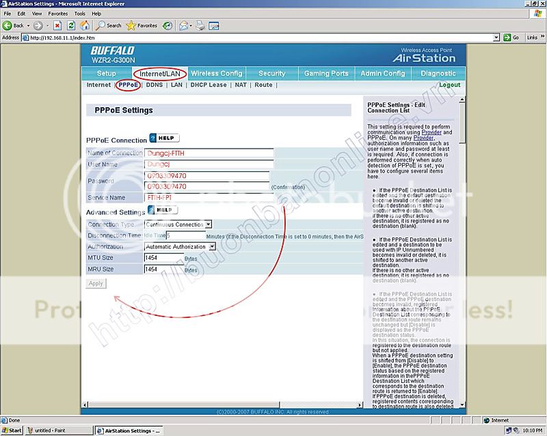Switch to the Setup tab
Viewport: 547px width, 436px height.
[107, 74]
